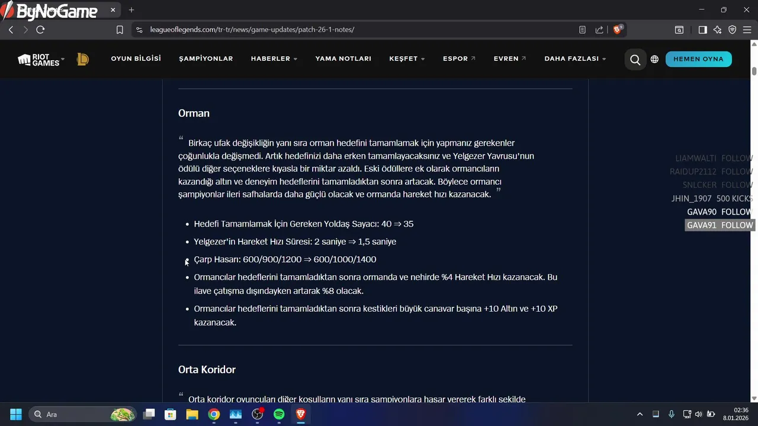Click the Orman section heading
Viewport: 758px width, 426px height.
coord(194,113)
